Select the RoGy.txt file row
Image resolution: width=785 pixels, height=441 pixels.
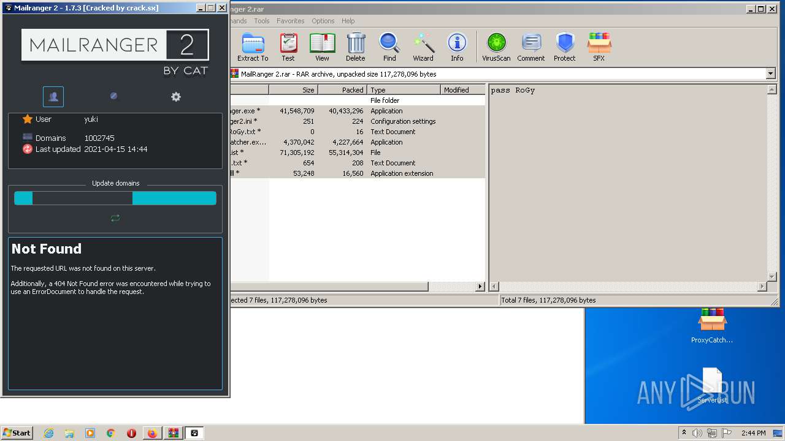coord(358,132)
